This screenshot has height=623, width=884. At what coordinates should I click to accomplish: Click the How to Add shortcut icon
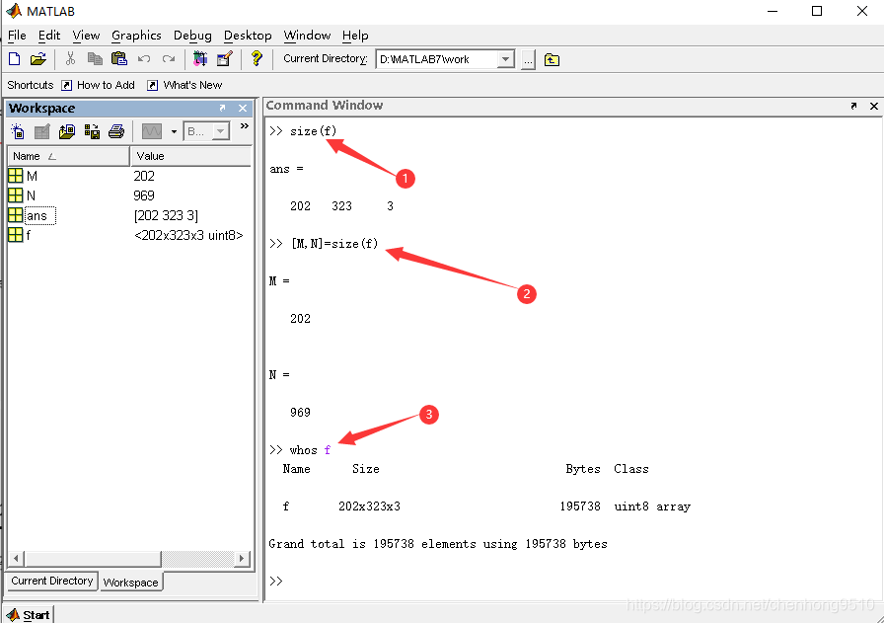click(66, 85)
